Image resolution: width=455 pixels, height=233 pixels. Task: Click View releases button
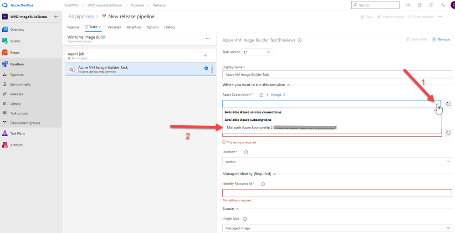(x=420, y=17)
